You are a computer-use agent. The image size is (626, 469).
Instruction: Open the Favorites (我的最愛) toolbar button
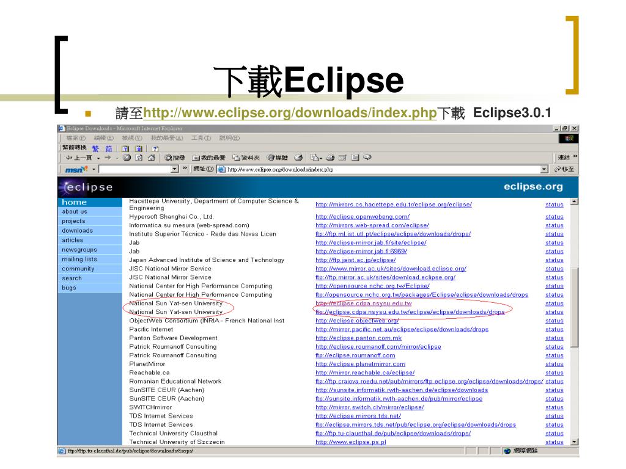click(209, 158)
